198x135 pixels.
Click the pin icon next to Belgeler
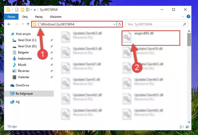(52, 52)
